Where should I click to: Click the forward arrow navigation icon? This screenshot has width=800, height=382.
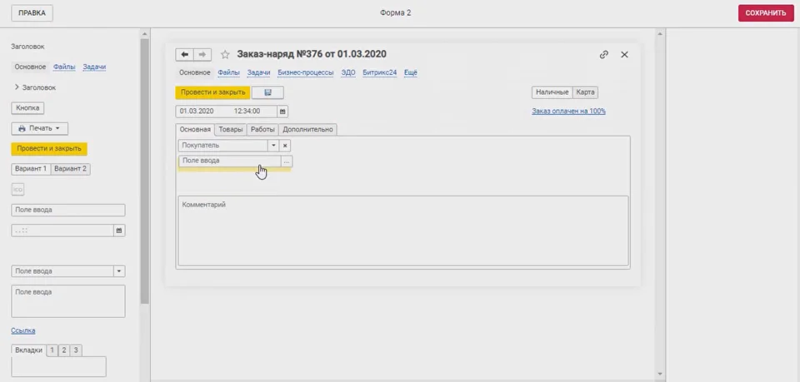pos(202,54)
